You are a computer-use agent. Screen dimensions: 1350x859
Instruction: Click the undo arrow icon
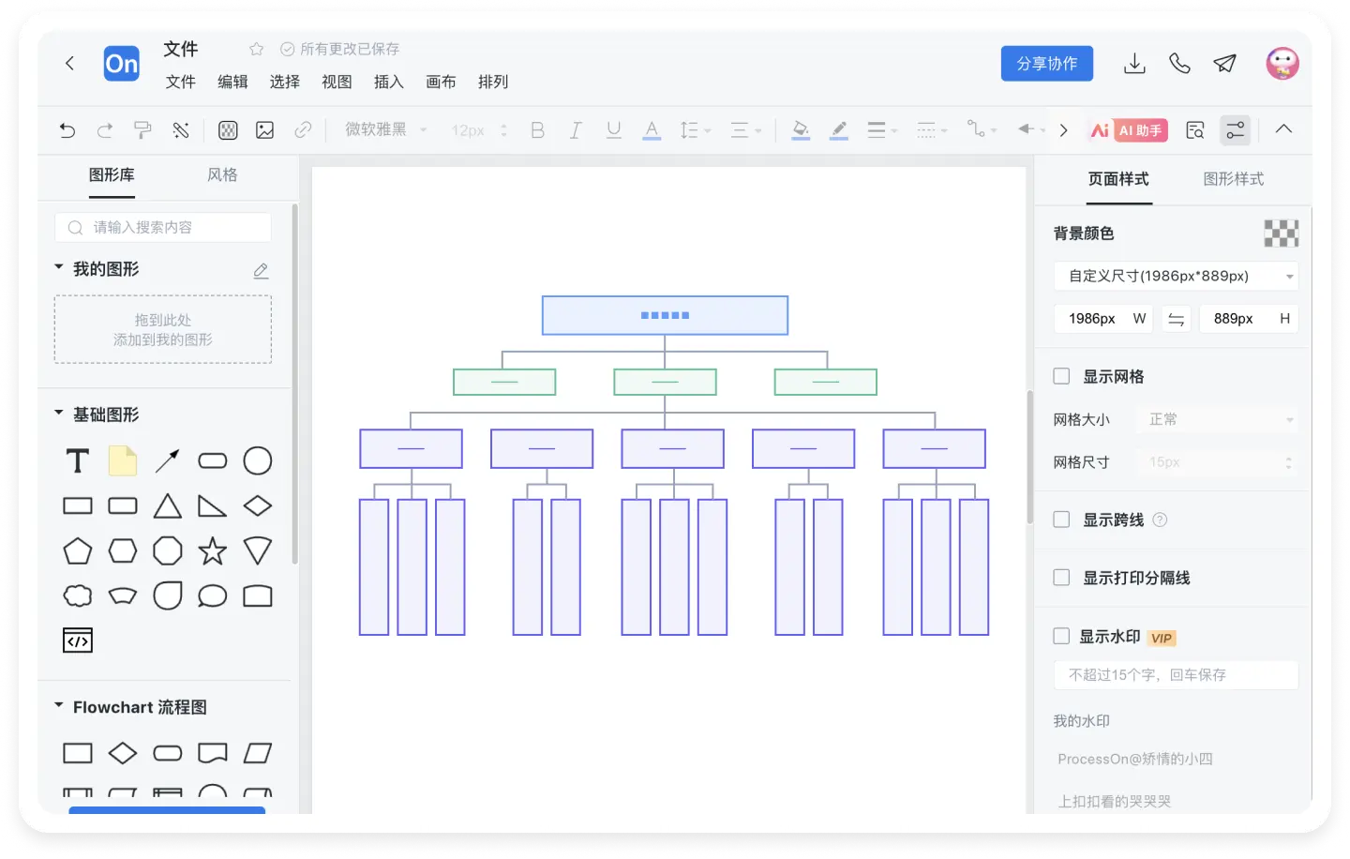click(x=67, y=130)
